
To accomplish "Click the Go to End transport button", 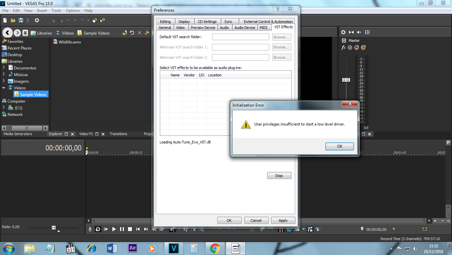I will (x=146, y=229).
